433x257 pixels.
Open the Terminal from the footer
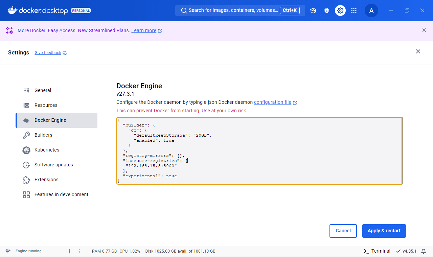tap(377, 251)
